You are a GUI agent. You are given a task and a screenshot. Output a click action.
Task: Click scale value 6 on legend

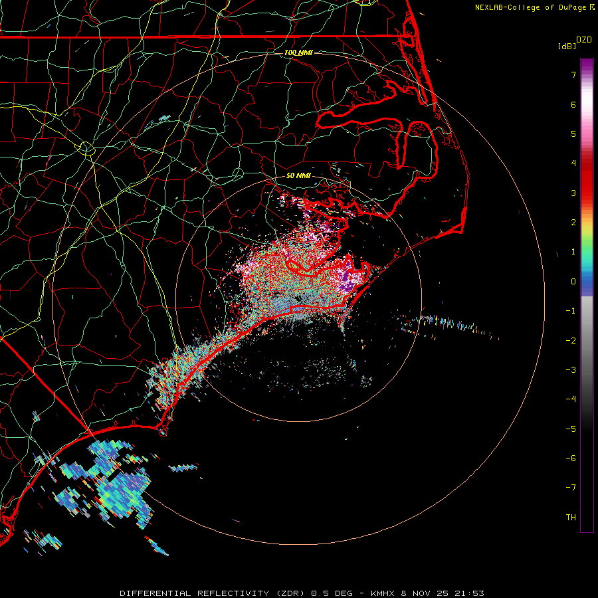573,104
